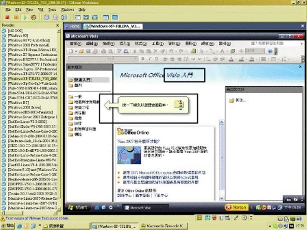Click the red VMware Power Off button
The image size is (307, 230).
point(7,17)
